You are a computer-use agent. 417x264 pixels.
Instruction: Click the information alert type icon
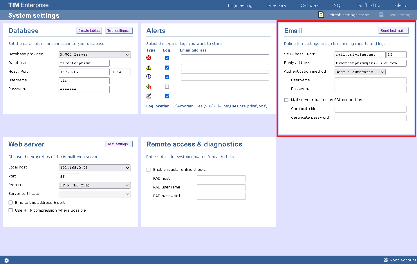(149, 77)
